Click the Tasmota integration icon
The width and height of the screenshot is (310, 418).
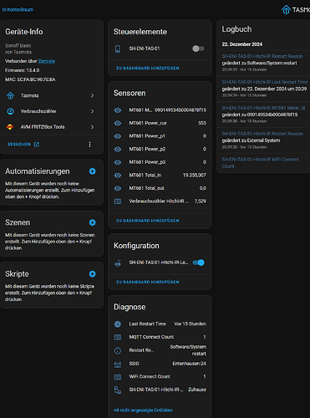pyautogui.click(x=10, y=95)
